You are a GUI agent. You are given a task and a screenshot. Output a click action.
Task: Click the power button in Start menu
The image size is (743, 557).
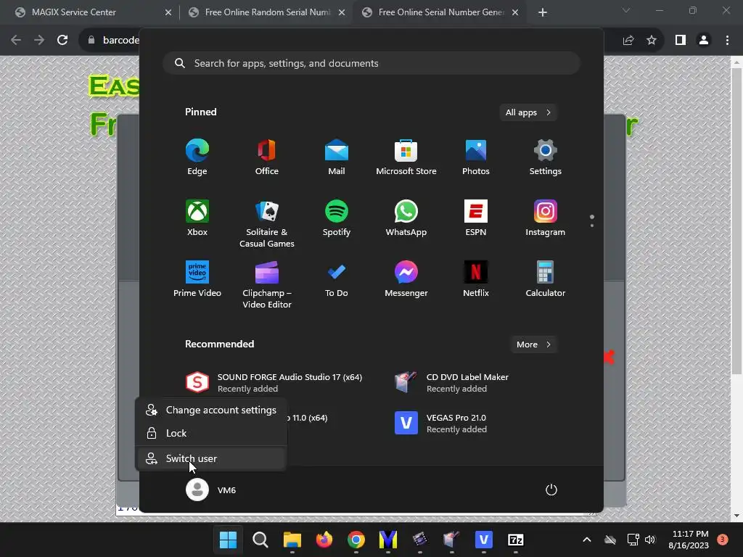(551, 490)
